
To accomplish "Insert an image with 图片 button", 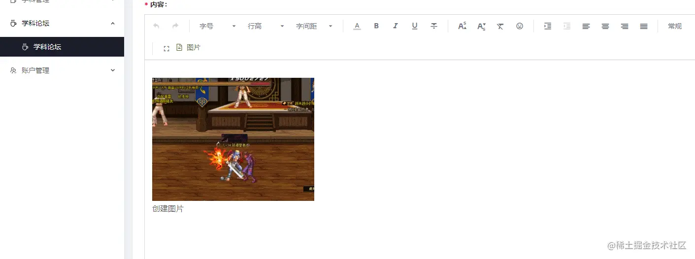I will 188,48.
